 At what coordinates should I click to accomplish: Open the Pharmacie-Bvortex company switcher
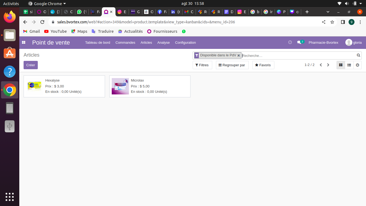pos(323,42)
